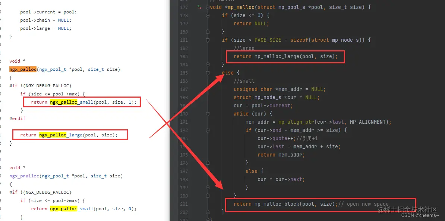The width and height of the screenshot is (445, 221).
Task: Click line number 183 in gutter
Action: coord(184,56)
